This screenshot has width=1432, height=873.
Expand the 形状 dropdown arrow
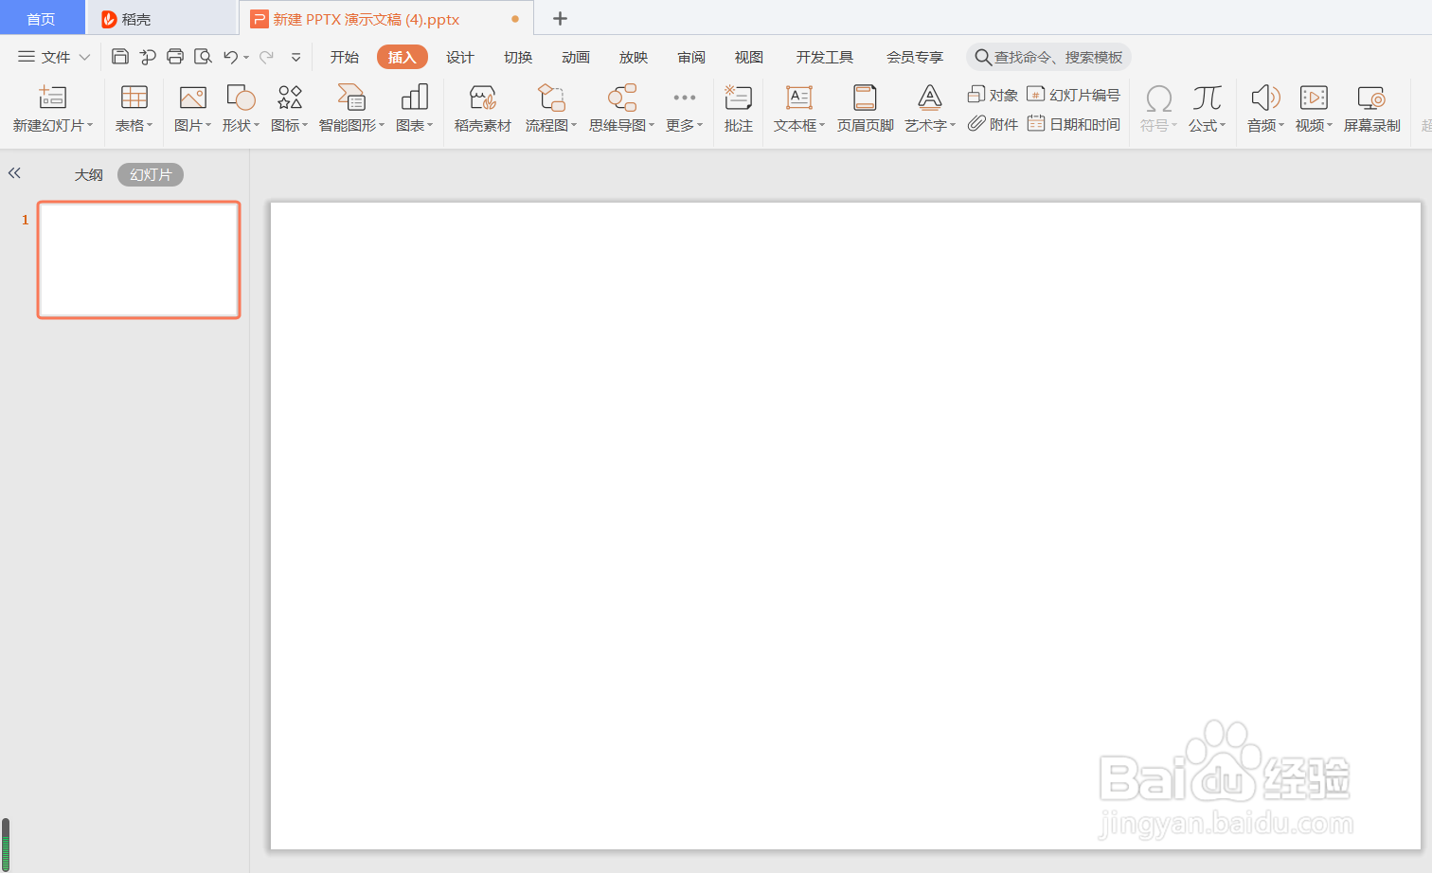(x=256, y=125)
